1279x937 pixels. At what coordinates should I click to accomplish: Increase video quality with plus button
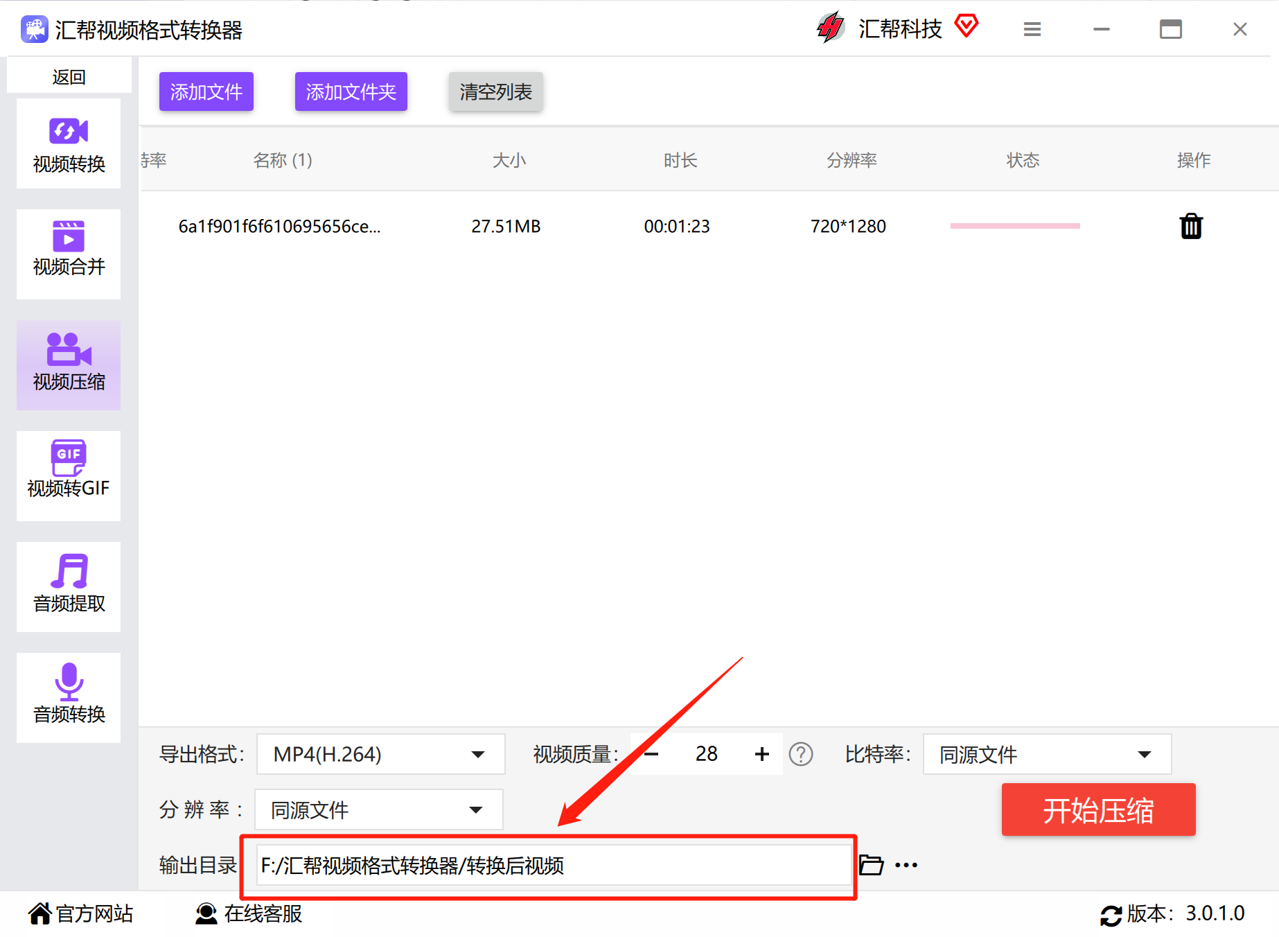pos(762,754)
